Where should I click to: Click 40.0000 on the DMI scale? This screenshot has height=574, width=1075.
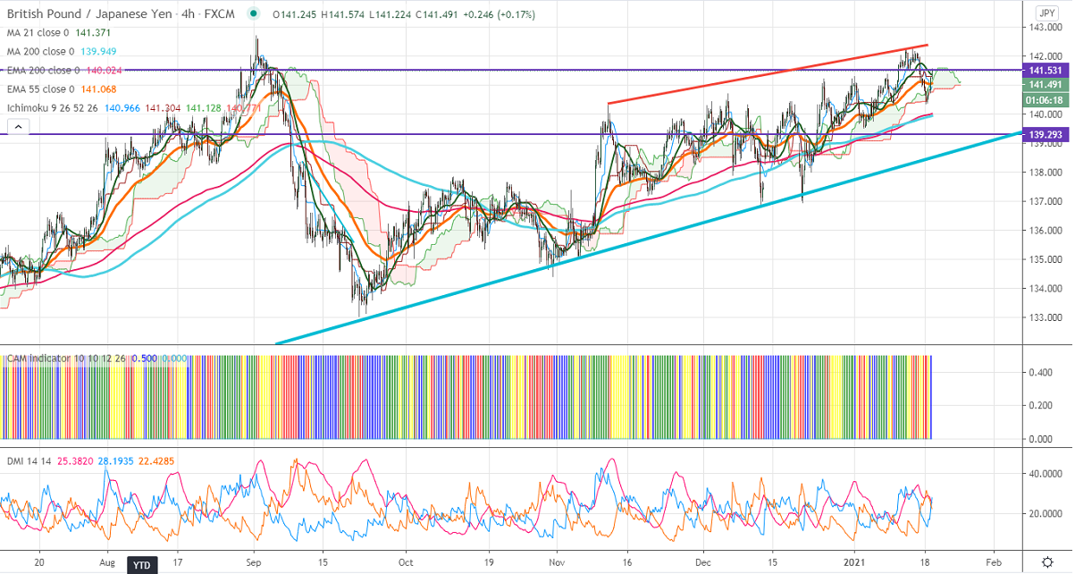coord(1044,476)
